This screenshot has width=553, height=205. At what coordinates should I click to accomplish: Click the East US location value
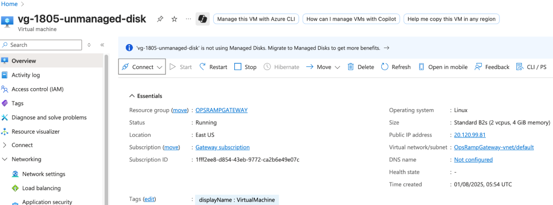point(205,135)
